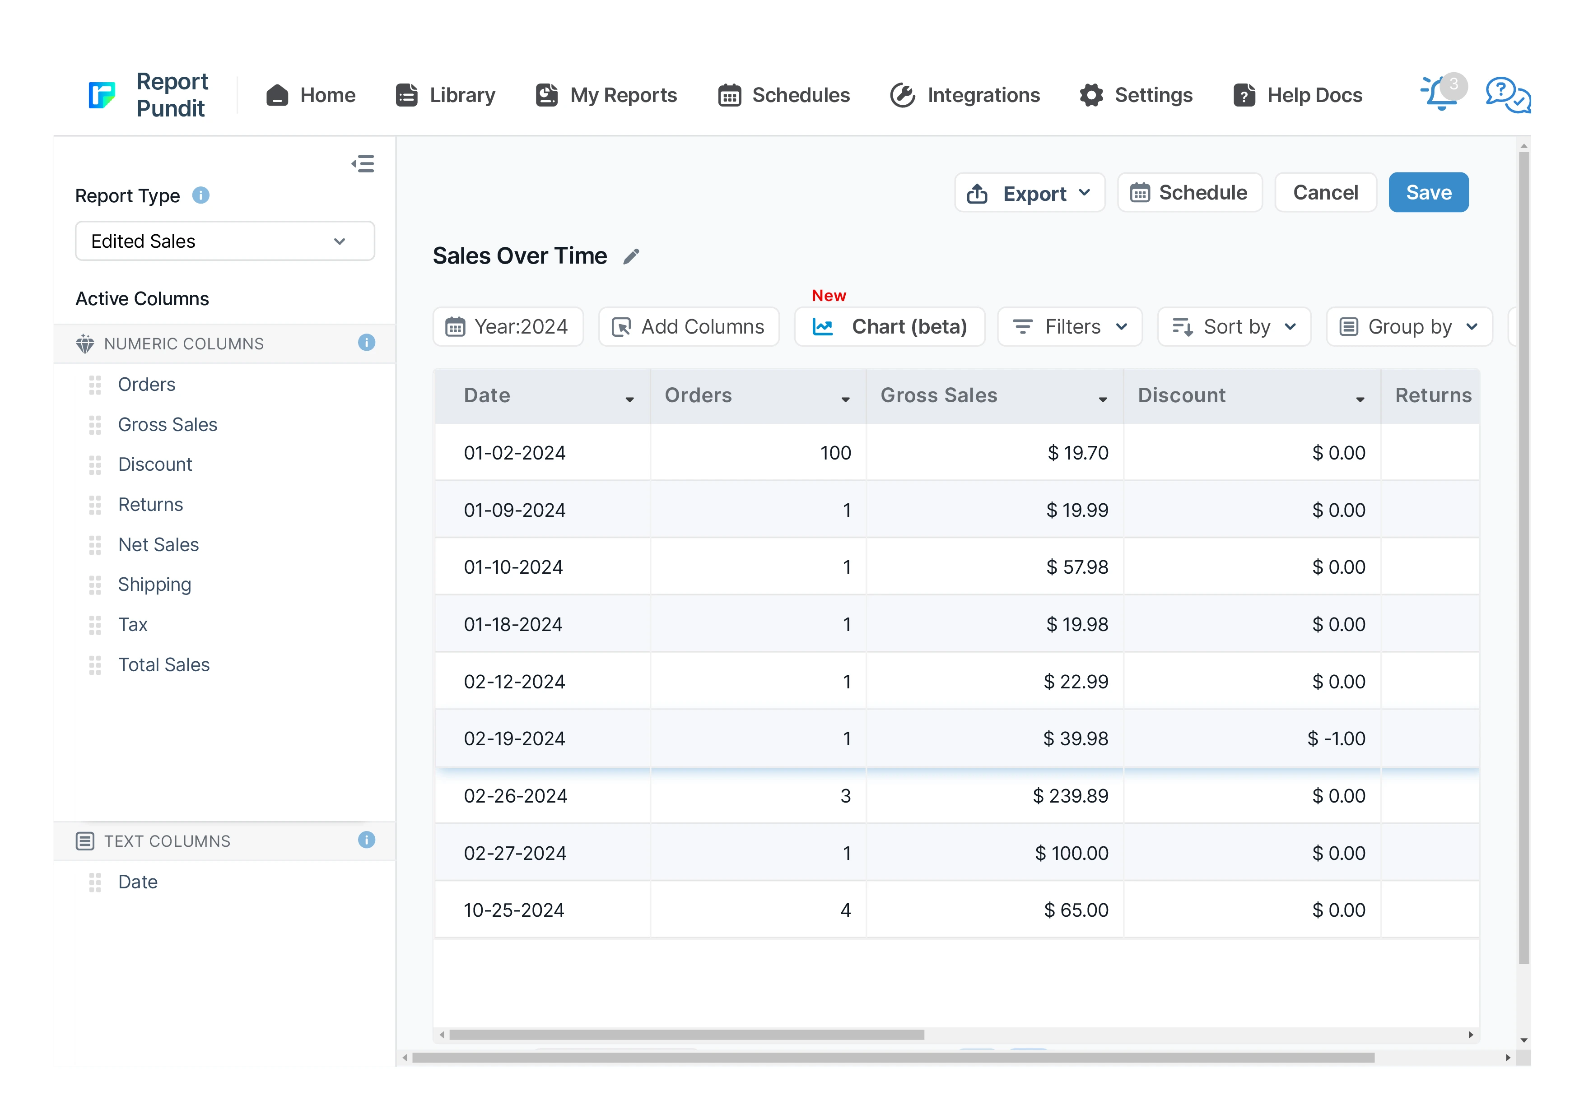Click the Numeric Columns info icon
The image size is (1584, 1119).
tap(366, 343)
